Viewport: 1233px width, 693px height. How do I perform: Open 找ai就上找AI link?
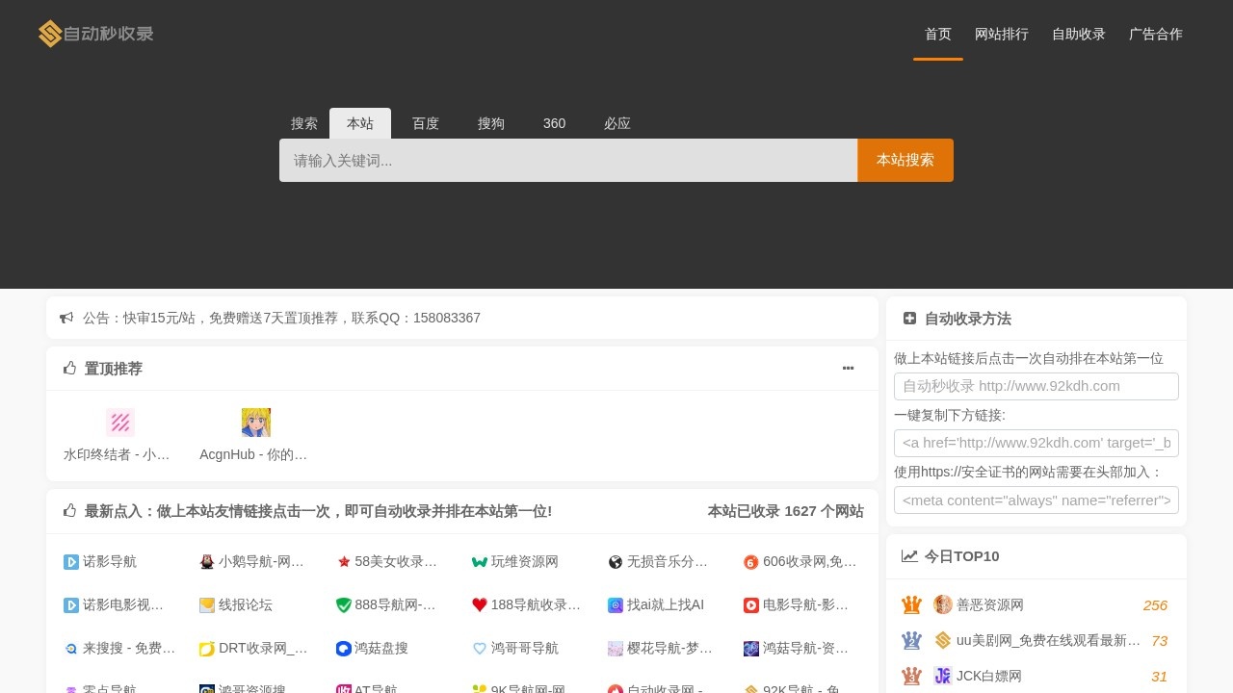click(666, 605)
